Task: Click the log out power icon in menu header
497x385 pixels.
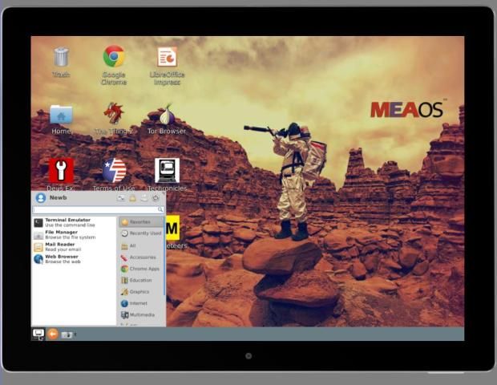Action: click(156, 197)
